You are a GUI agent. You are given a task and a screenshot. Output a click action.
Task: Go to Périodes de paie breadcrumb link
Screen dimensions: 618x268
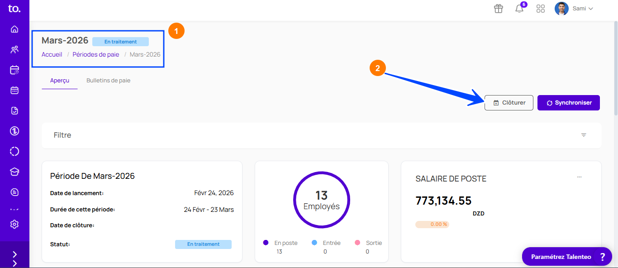click(96, 54)
